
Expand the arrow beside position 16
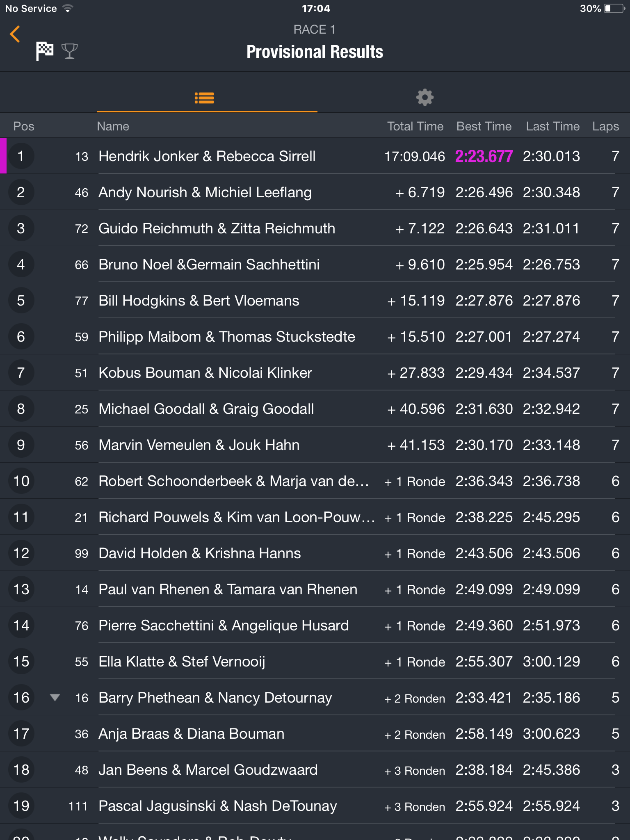point(55,697)
